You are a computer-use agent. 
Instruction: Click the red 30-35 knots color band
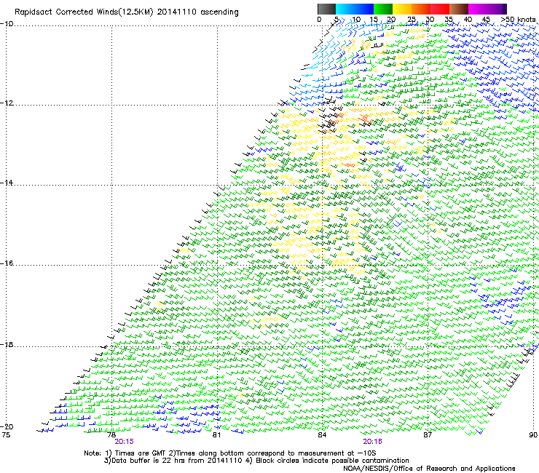click(440, 9)
